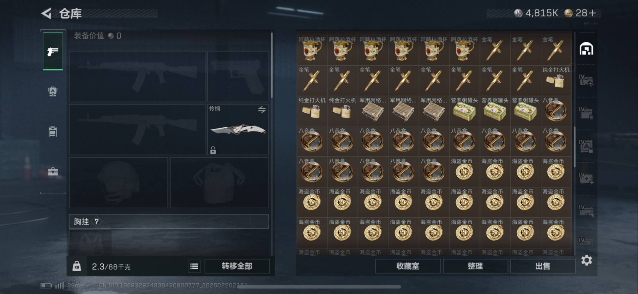Open warehouse settings gear icon

587,260
